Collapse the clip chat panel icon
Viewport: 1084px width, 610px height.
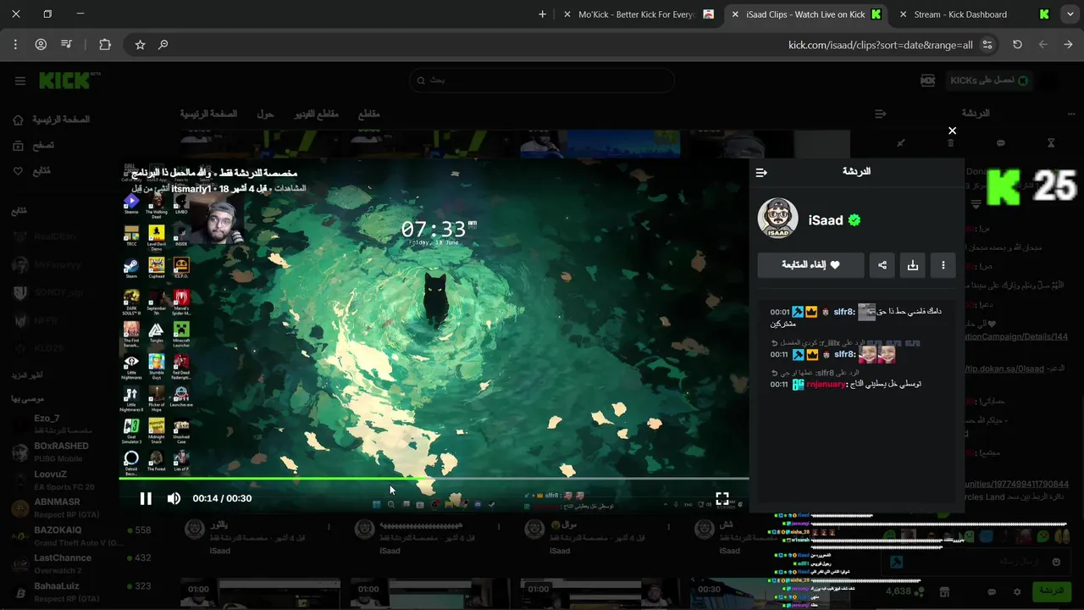tap(761, 172)
